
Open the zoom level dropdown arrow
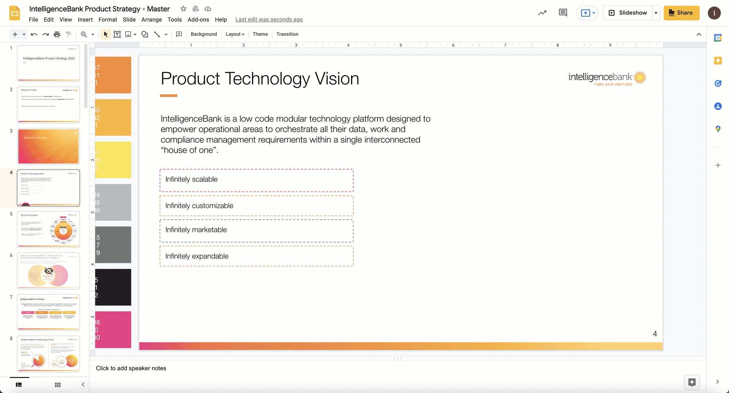click(x=93, y=34)
